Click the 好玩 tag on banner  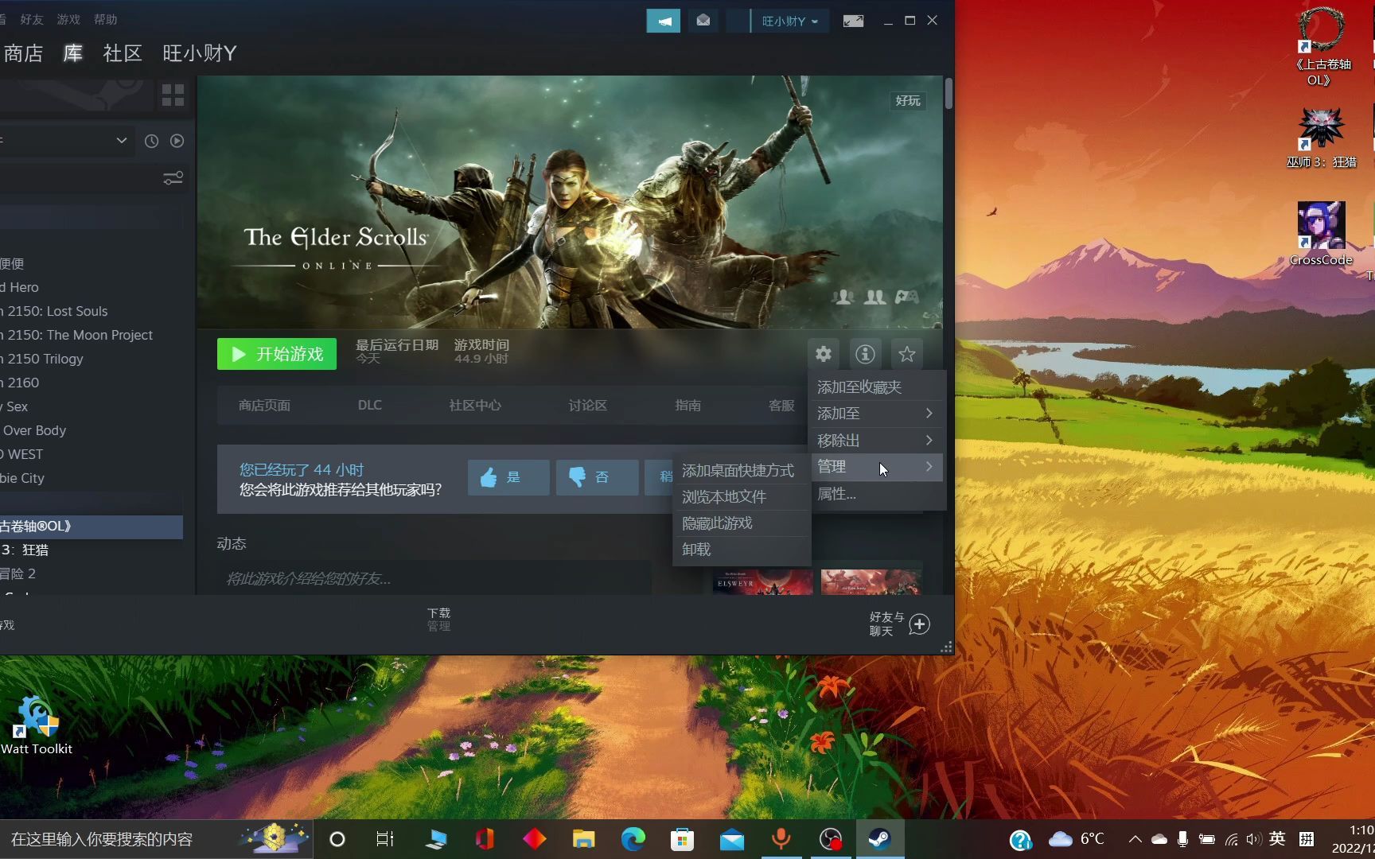click(908, 101)
